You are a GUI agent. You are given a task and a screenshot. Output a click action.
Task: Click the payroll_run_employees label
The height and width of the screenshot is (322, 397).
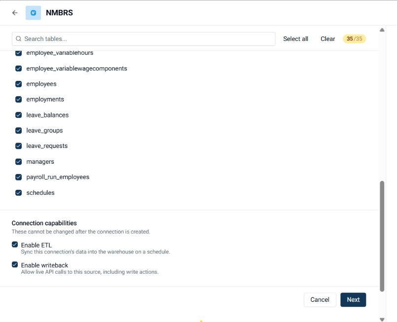(x=58, y=177)
